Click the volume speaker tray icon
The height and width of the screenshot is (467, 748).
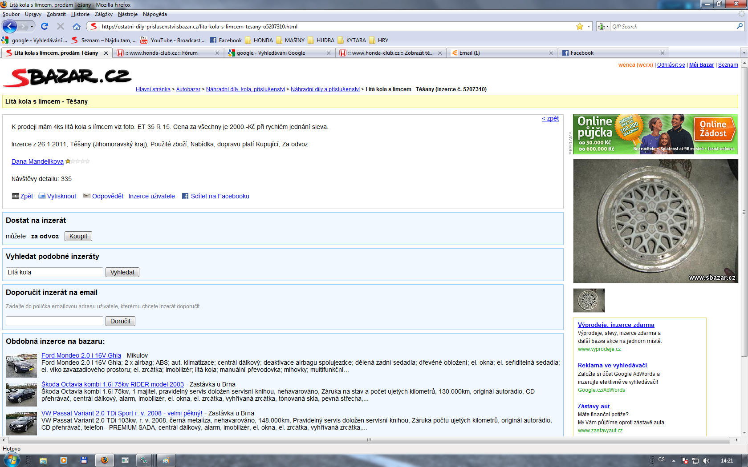click(x=706, y=461)
